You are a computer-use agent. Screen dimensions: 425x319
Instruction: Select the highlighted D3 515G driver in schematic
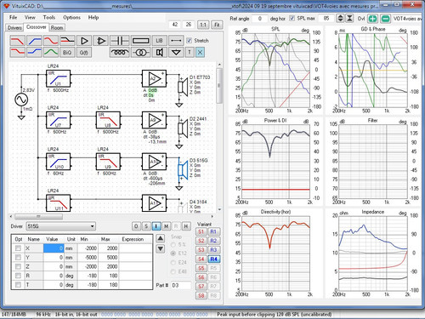point(183,169)
